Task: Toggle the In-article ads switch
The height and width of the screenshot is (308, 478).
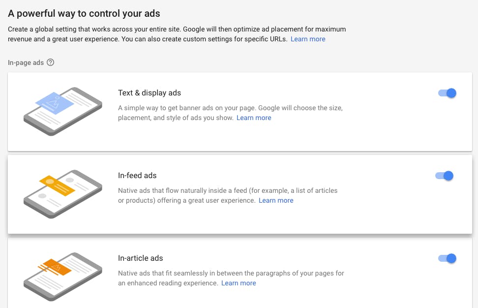Action: pos(447,258)
